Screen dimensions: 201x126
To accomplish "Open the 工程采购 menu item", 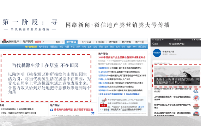I will [x=100, y=42].
